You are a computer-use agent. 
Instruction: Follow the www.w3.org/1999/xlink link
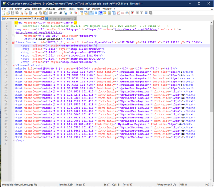coord(39,32)
